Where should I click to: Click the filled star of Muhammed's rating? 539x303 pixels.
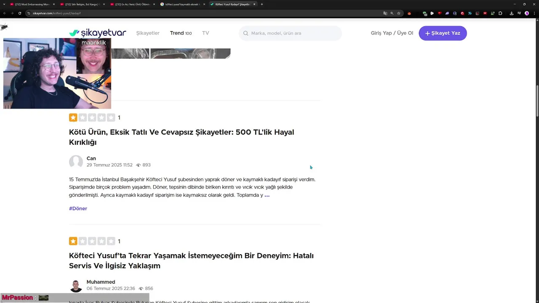73,241
